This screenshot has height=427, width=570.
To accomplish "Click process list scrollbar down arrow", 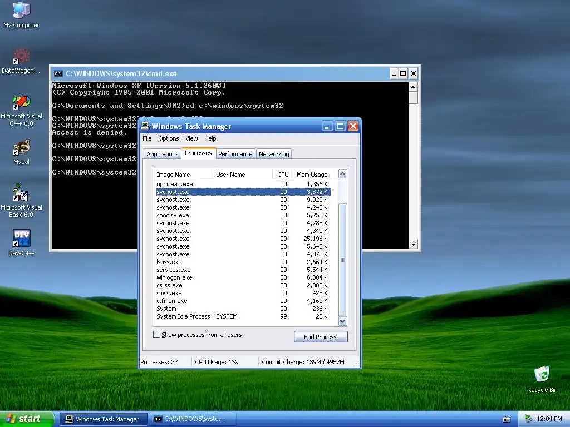I will (342, 321).
